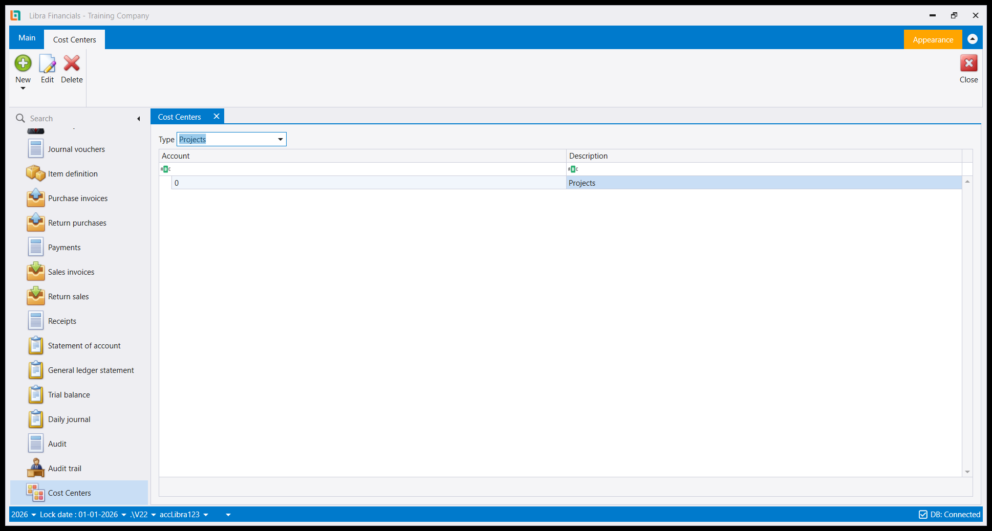Open Item definition boxes icon
Screen dimensions: 992x531
click(x=36, y=174)
